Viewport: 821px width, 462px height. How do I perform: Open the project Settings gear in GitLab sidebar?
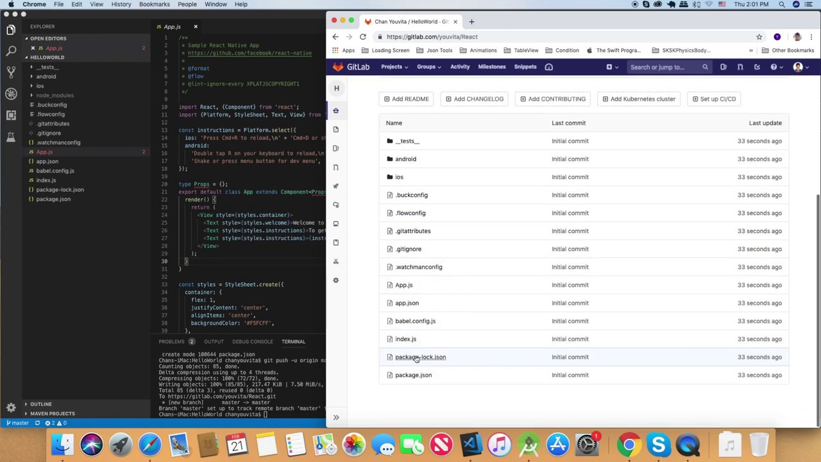(x=335, y=280)
